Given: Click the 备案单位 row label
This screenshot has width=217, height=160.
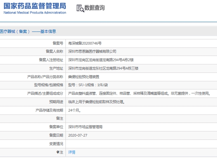Looking at the screenshot, I should (56, 127).
